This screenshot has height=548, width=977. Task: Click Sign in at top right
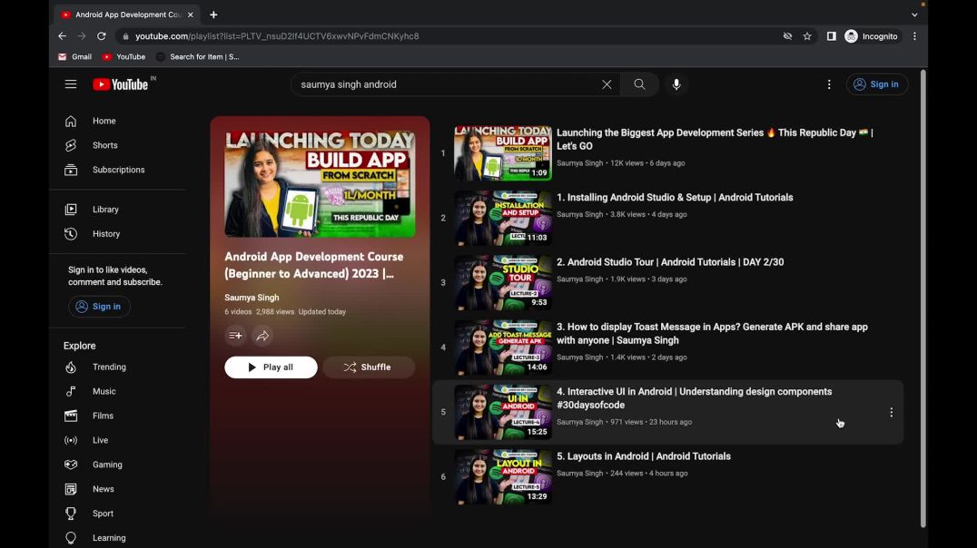(x=877, y=84)
